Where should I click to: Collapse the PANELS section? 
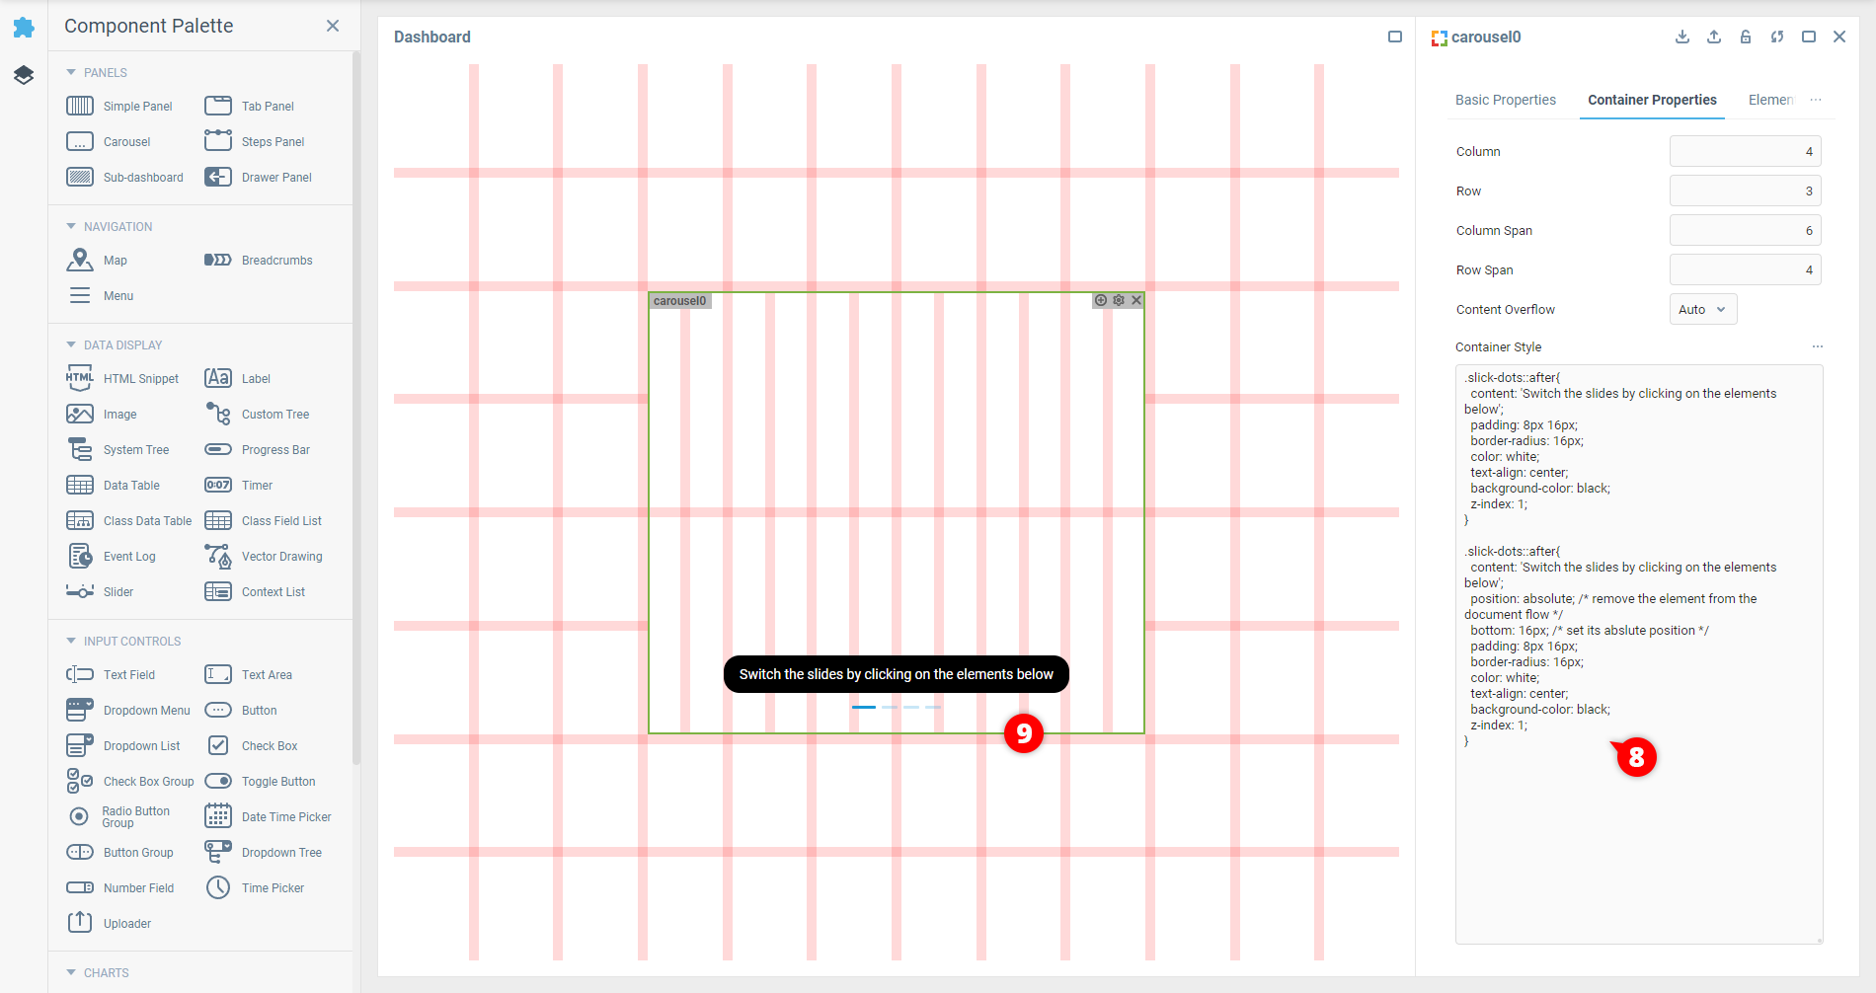(71, 72)
